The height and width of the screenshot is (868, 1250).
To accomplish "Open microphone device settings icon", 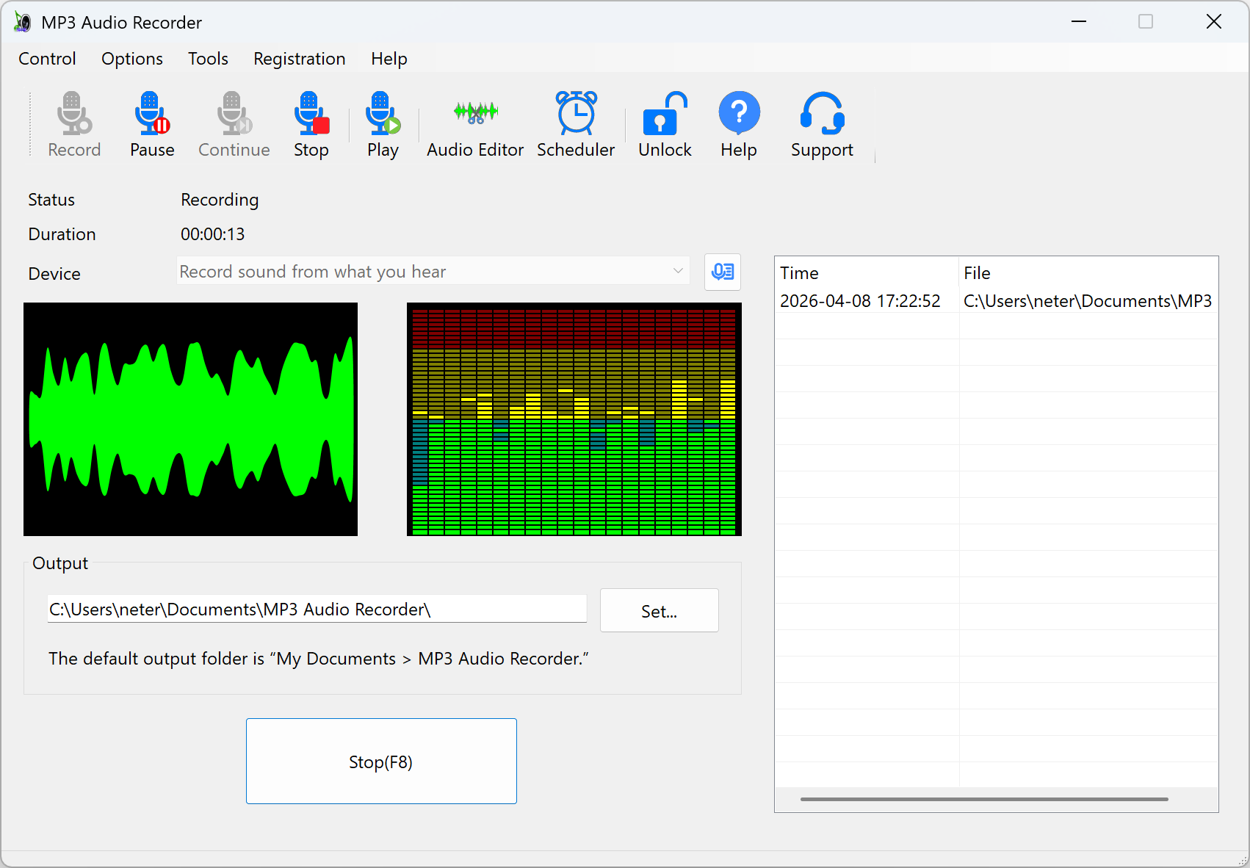I will (x=722, y=272).
